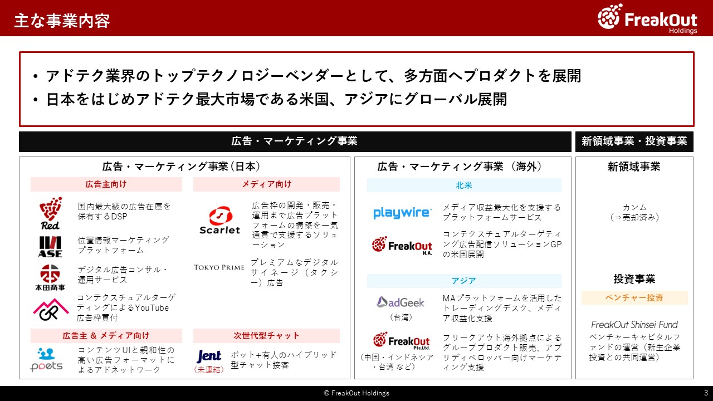
Task: Click the FreakOut N.A. logo
Action: click(402, 245)
